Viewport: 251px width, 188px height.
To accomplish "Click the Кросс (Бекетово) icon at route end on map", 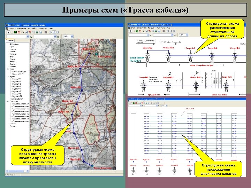I will 92,166.
